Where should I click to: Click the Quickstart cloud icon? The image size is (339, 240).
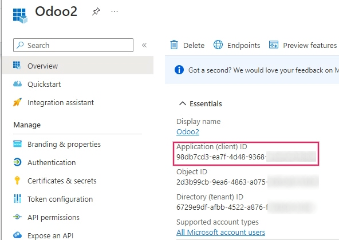[x=17, y=84]
